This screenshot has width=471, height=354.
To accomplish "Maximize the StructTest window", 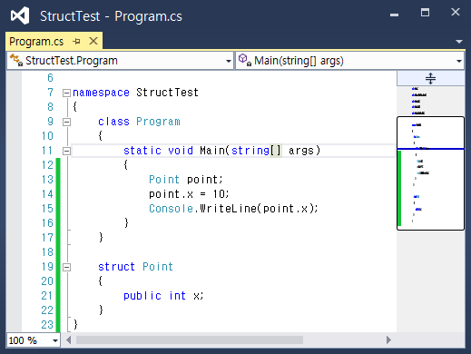I will 425,13.
